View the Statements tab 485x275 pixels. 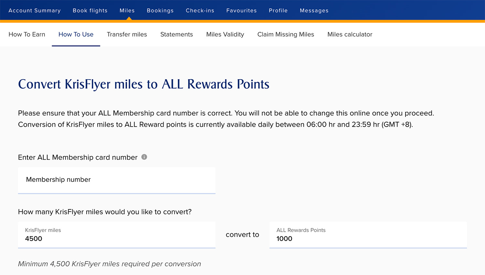click(x=177, y=35)
